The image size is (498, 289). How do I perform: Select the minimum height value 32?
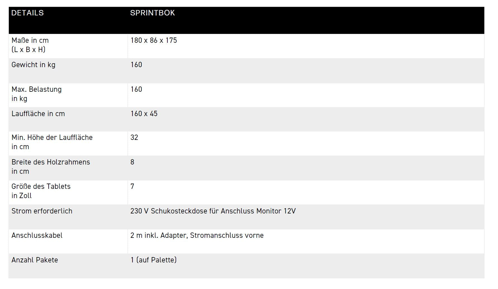coord(134,138)
